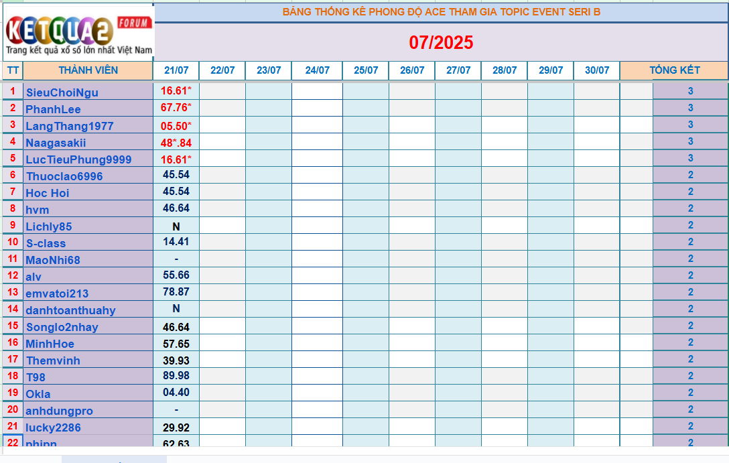Select the 27/07 date header

pyautogui.click(x=458, y=70)
